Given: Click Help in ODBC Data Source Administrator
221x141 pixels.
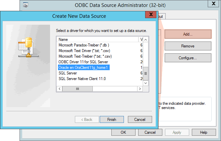Looking at the screenshot, I should 204,132.
